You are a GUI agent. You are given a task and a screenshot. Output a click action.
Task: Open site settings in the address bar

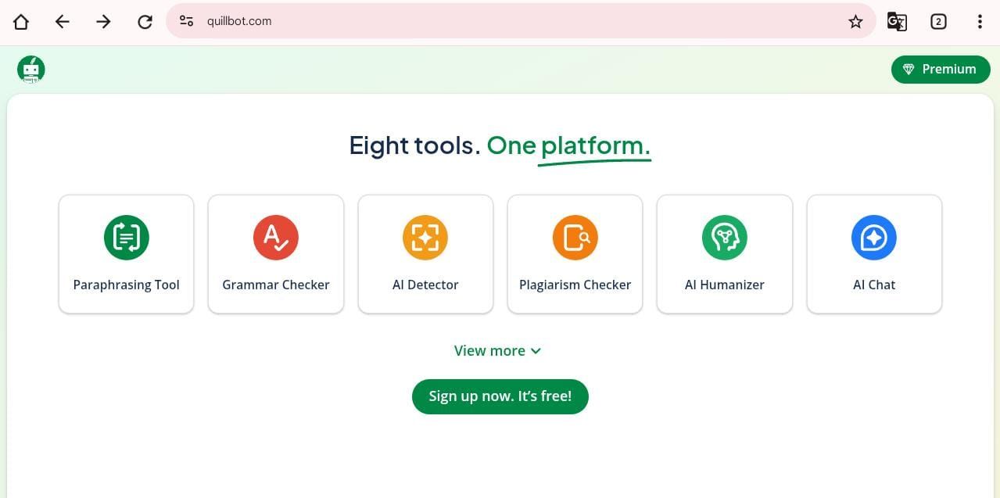pos(186,21)
